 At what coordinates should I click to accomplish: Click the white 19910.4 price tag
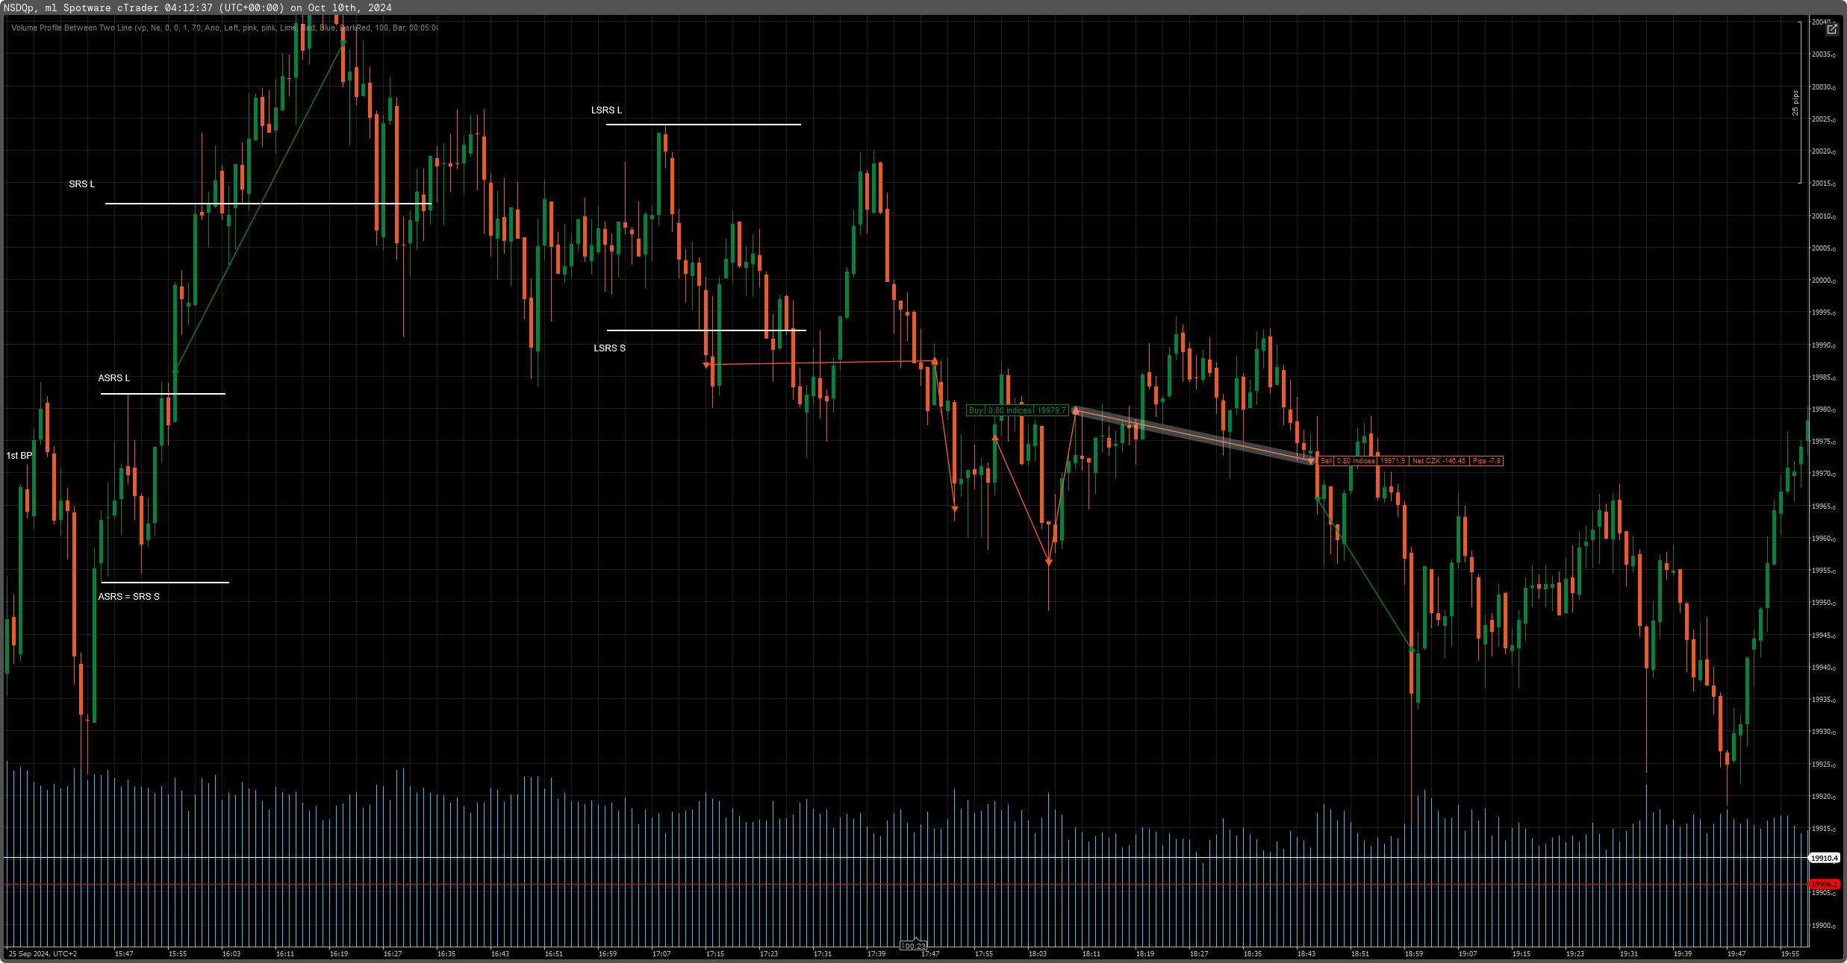(1824, 858)
